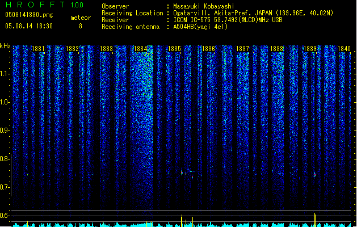Click the 1839 time marker
The image size is (357, 227).
pos(310,49)
